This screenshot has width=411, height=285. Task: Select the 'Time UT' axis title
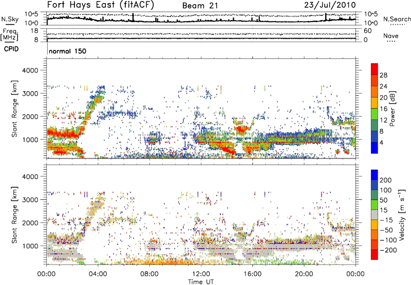[x=201, y=281]
